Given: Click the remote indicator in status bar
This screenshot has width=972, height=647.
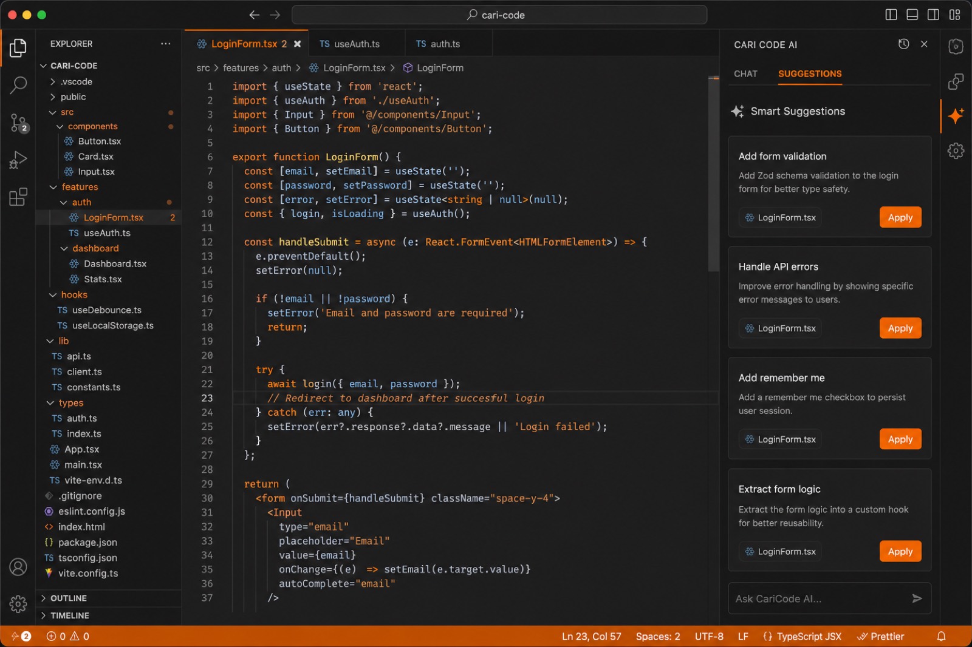Looking at the screenshot, I should 21,636.
